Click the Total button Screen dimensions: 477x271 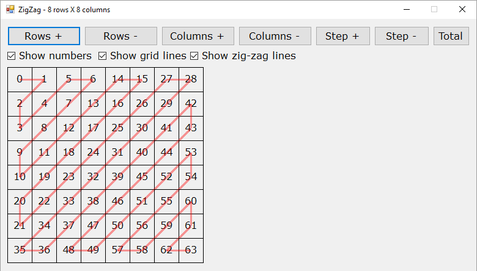click(x=451, y=36)
